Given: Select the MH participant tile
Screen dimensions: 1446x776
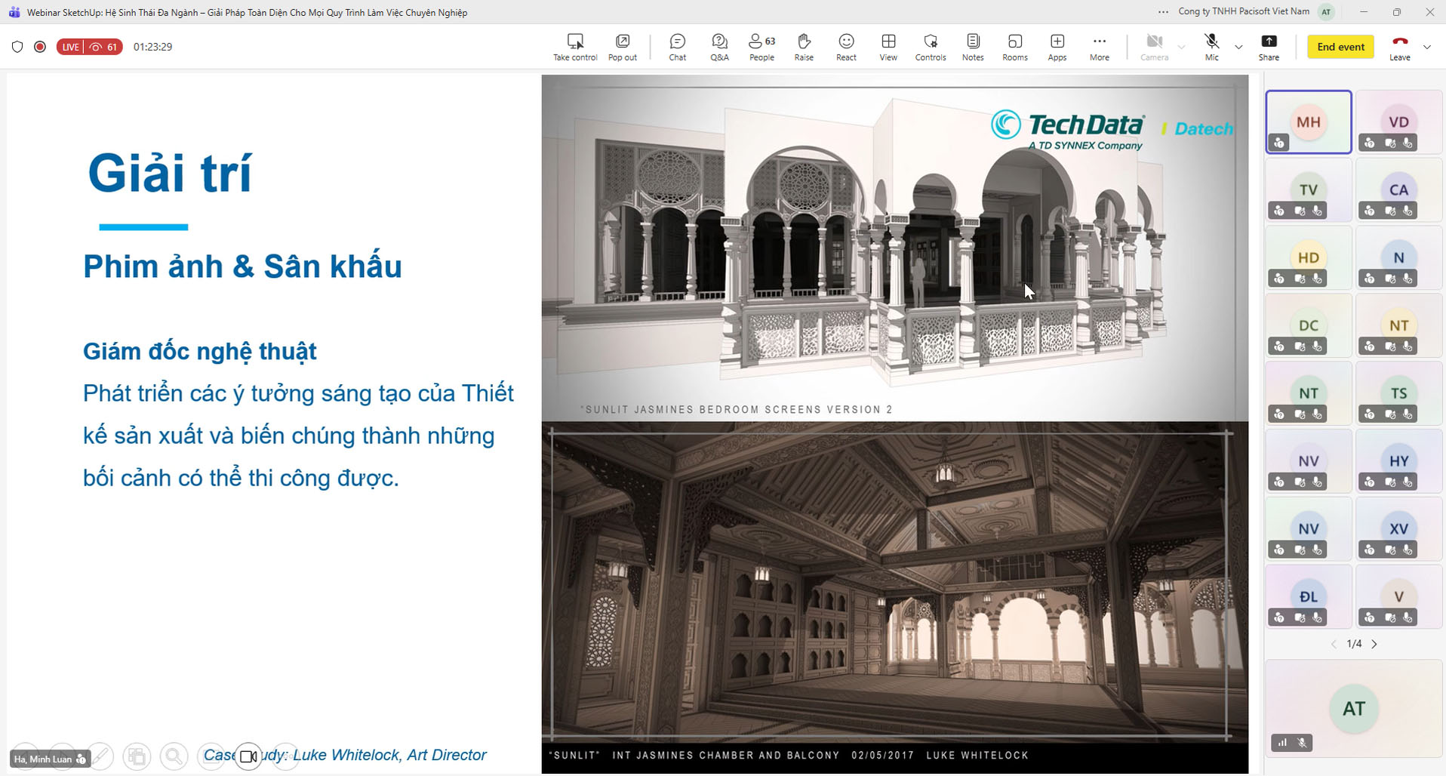Looking at the screenshot, I should (x=1308, y=122).
